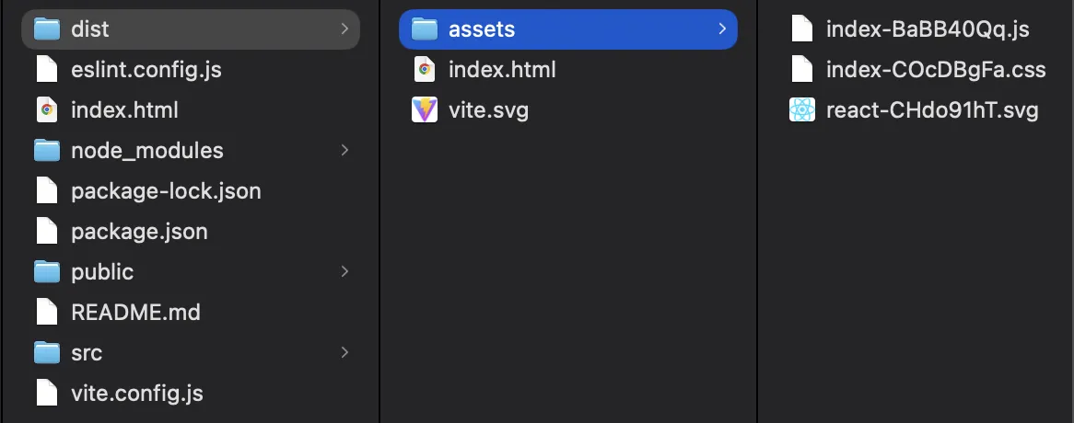Select the package.json file name
Screen dimensions: 1074x423
click(x=139, y=232)
